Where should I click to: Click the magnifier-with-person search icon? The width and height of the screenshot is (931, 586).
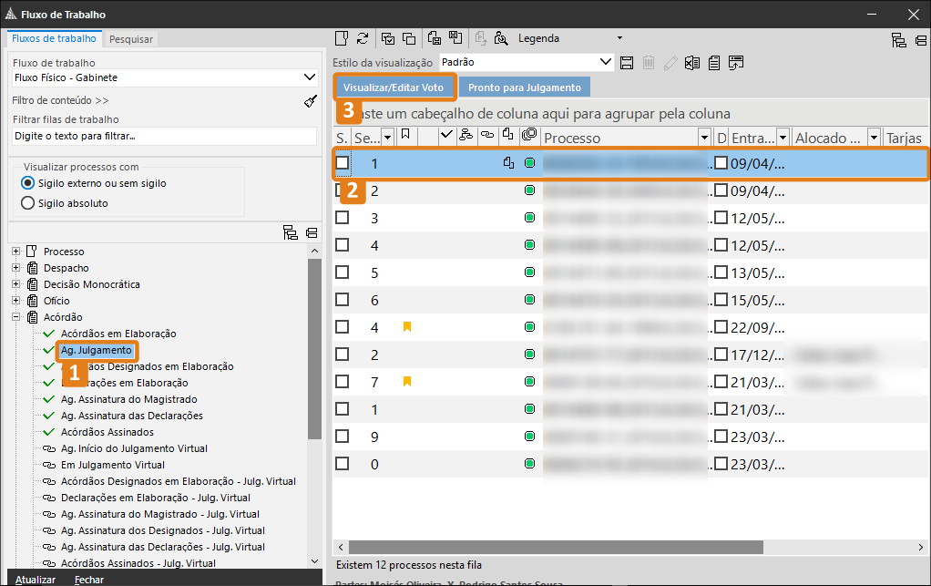coord(501,38)
